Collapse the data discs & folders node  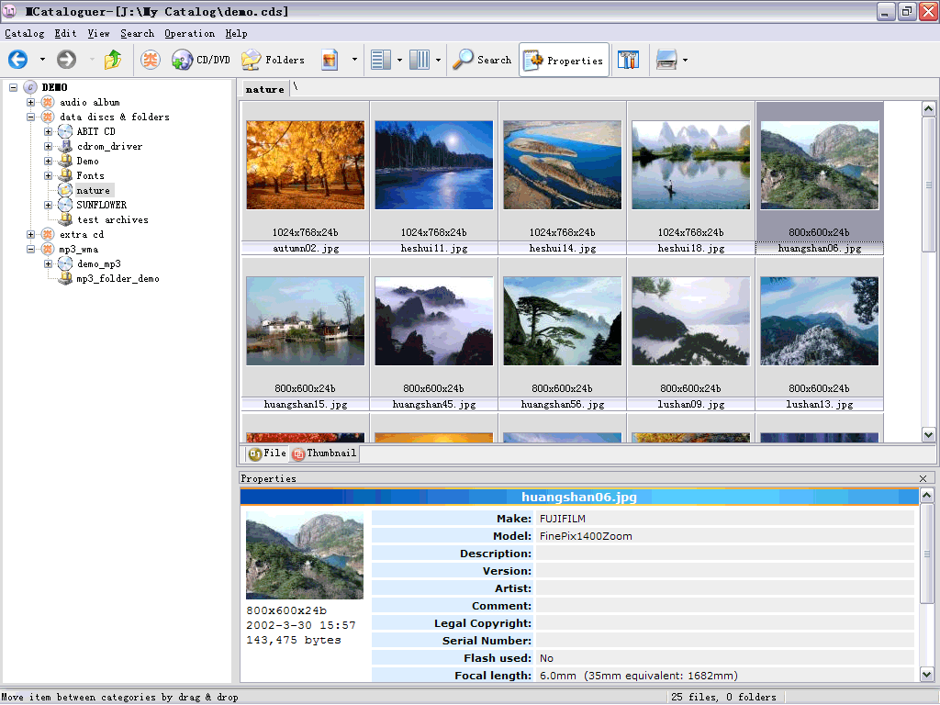pyautogui.click(x=30, y=117)
